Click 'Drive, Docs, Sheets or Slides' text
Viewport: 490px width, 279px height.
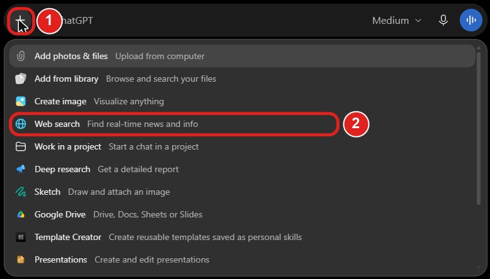(148, 214)
